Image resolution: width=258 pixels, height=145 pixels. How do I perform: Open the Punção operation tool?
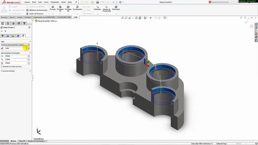click(53, 8)
